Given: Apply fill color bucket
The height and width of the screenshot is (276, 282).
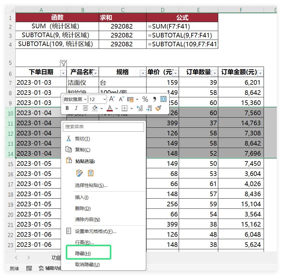Looking at the screenshot, I should pyautogui.click(x=95, y=108).
